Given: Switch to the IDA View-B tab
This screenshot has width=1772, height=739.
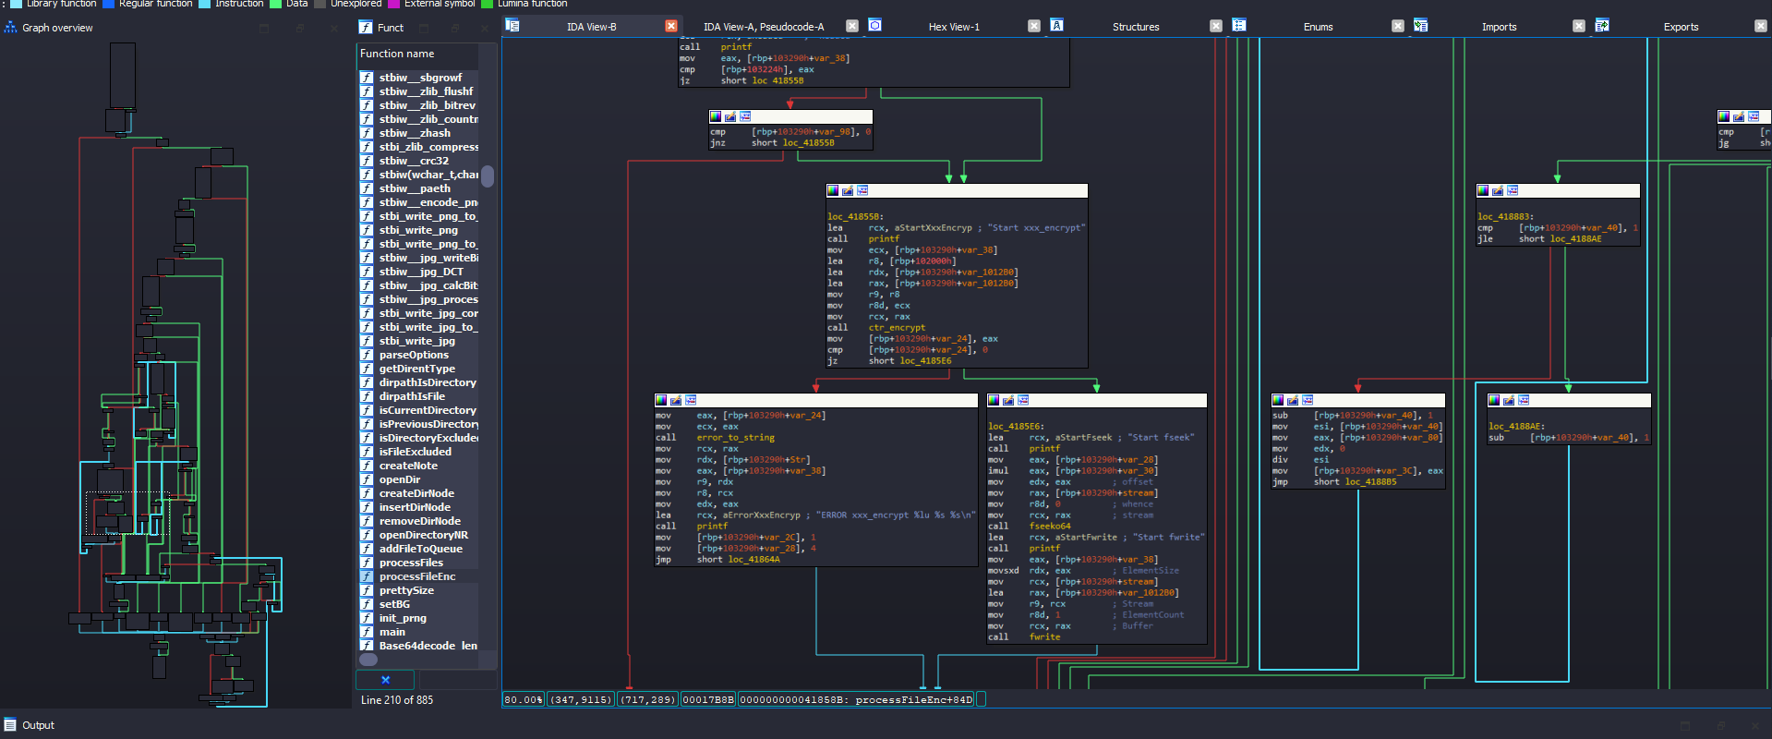Looking at the screenshot, I should tap(592, 27).
